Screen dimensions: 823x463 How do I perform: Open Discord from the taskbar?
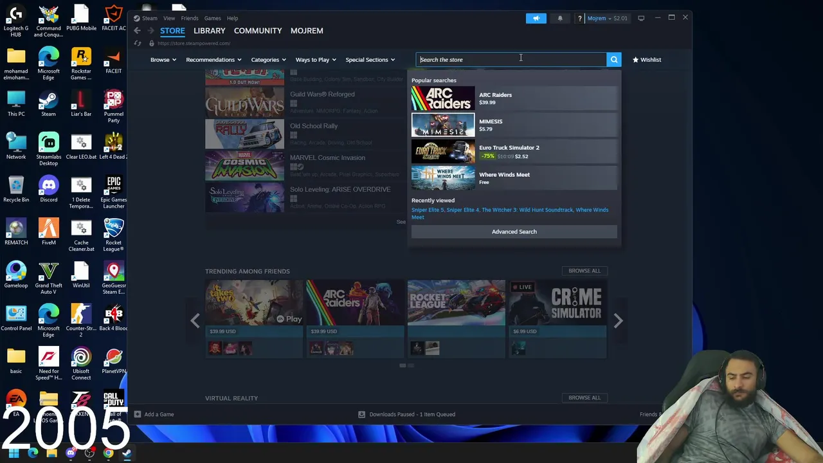(71, 453)
